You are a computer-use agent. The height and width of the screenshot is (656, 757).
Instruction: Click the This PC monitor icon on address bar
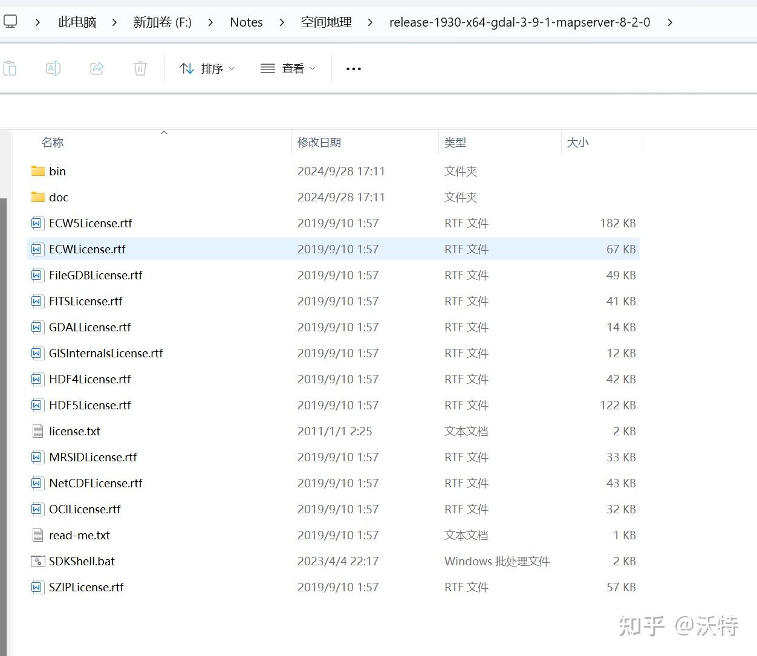click(10, 21)
